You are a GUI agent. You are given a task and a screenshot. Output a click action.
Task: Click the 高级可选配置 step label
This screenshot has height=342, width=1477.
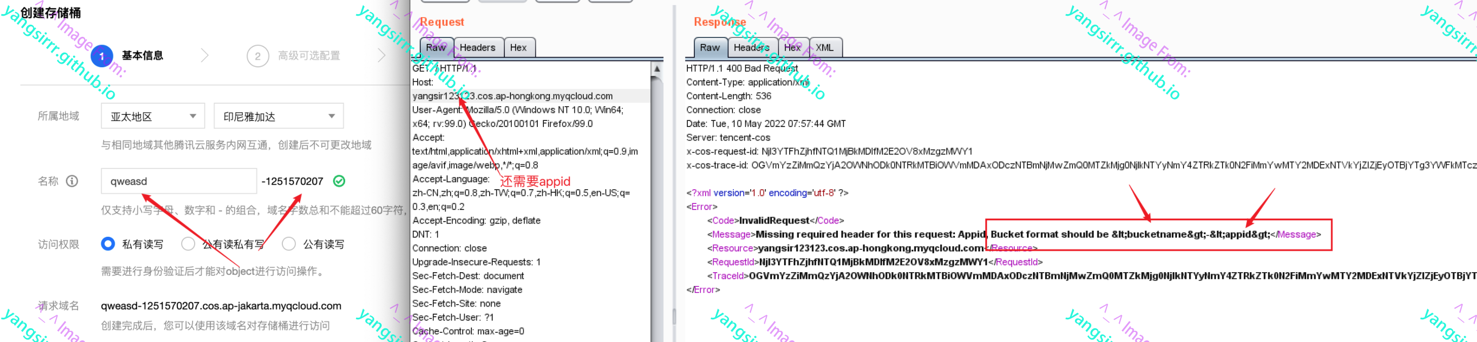309,56
